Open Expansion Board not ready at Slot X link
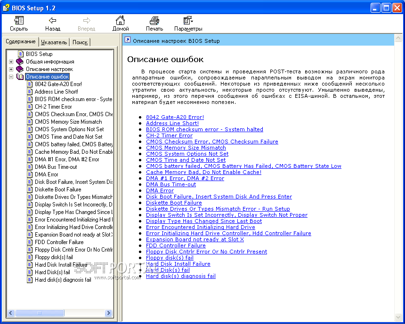Image resolution: width=405 pixels, height=324 pixels. (195, 239)
